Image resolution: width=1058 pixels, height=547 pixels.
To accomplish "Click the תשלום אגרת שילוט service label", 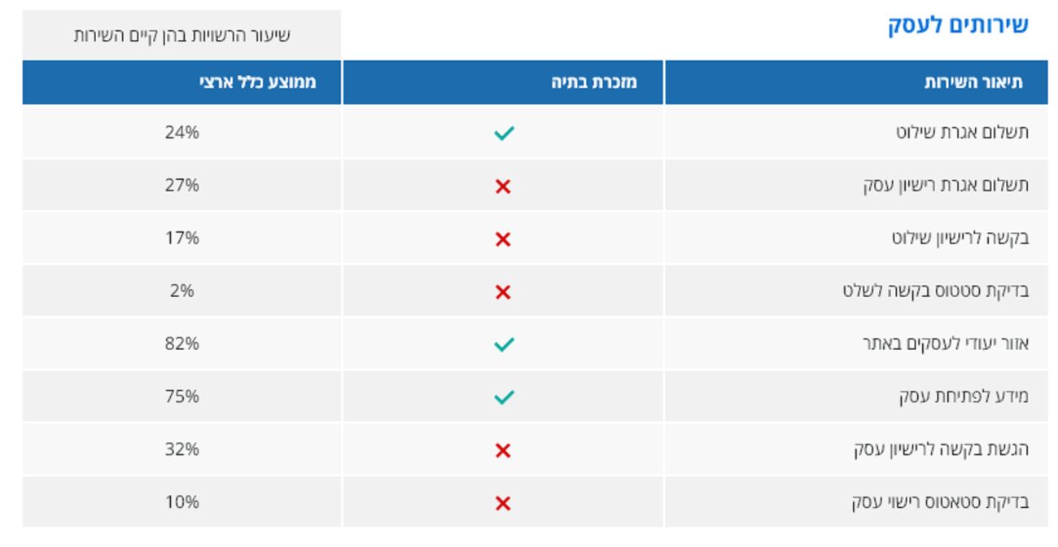I will point(961,133).
